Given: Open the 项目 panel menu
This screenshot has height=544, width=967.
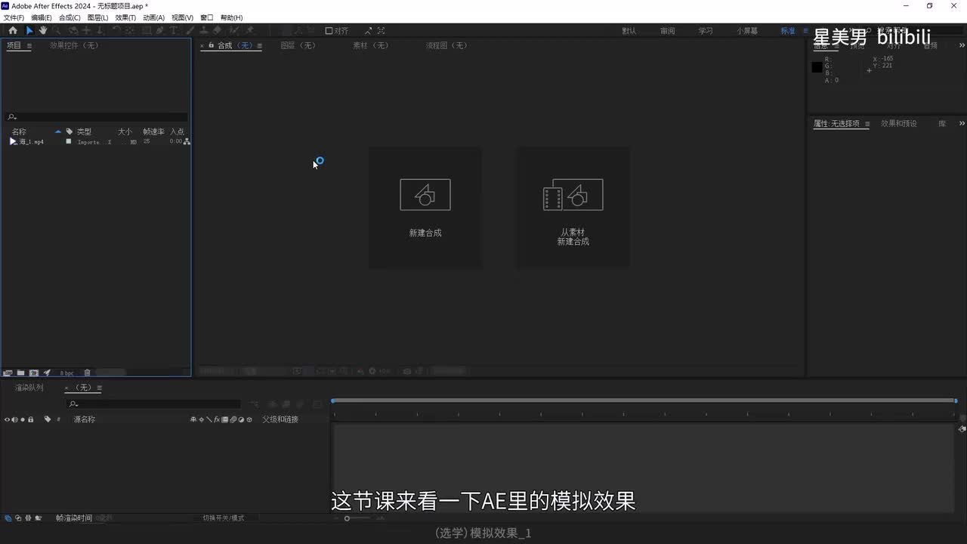Looking at the screenshot, I should pyautogui.click(x=29, y=45).
